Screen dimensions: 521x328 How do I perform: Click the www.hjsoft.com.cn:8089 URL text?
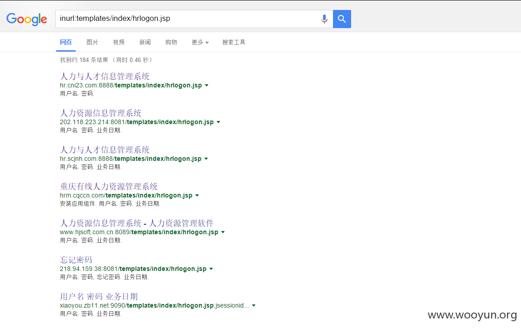coord(139,232)
